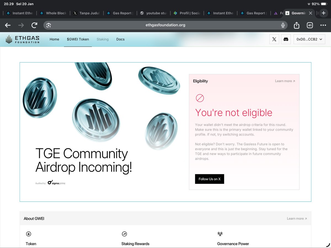The height and width of the screenshot is (248, 331).
Task: Click the TGE Community Airdrop Incoming heading
Action: tap(84, 161)
